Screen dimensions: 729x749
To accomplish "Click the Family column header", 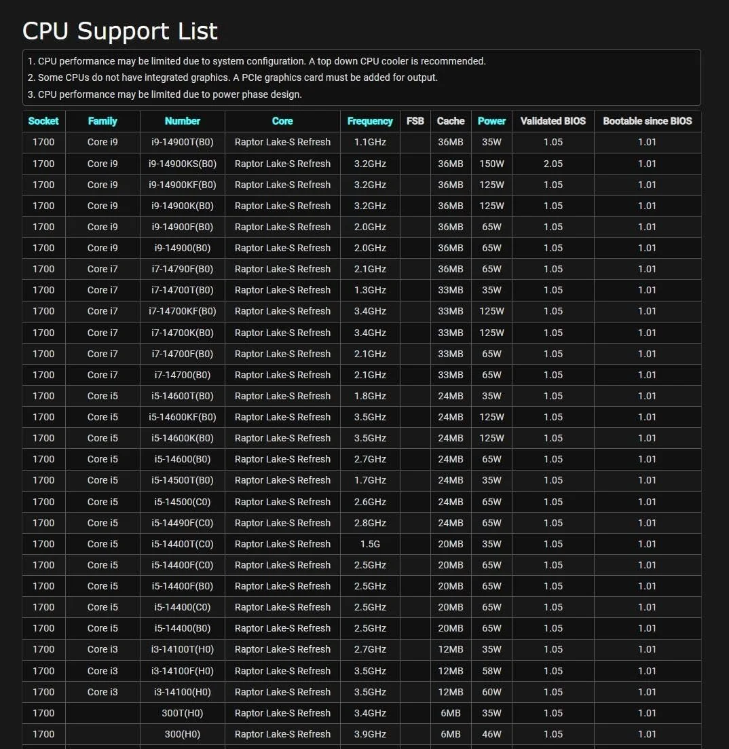I will point(102,121).
